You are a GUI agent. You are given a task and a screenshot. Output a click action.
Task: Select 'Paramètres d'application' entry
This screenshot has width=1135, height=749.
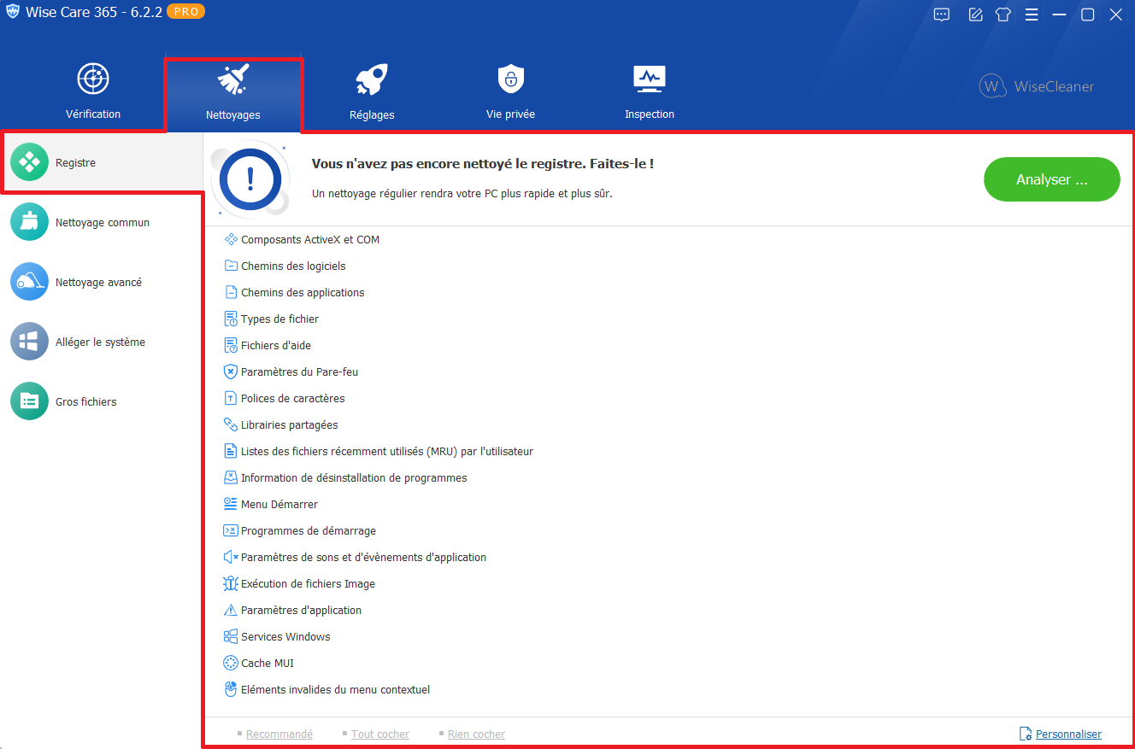(302, 610)
